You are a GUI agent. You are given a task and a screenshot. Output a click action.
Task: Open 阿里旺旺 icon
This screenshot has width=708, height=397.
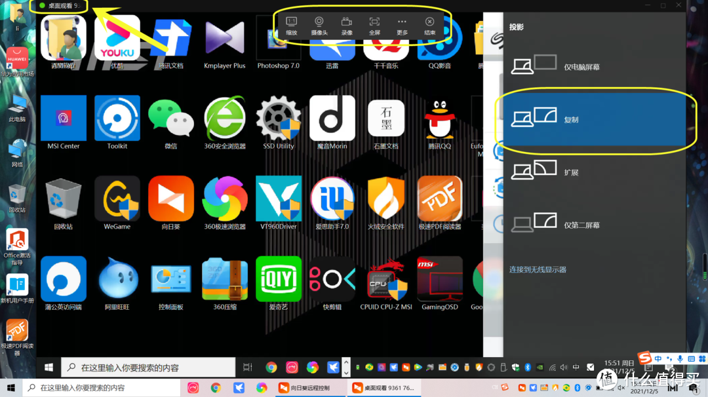[x=117, y=283]
